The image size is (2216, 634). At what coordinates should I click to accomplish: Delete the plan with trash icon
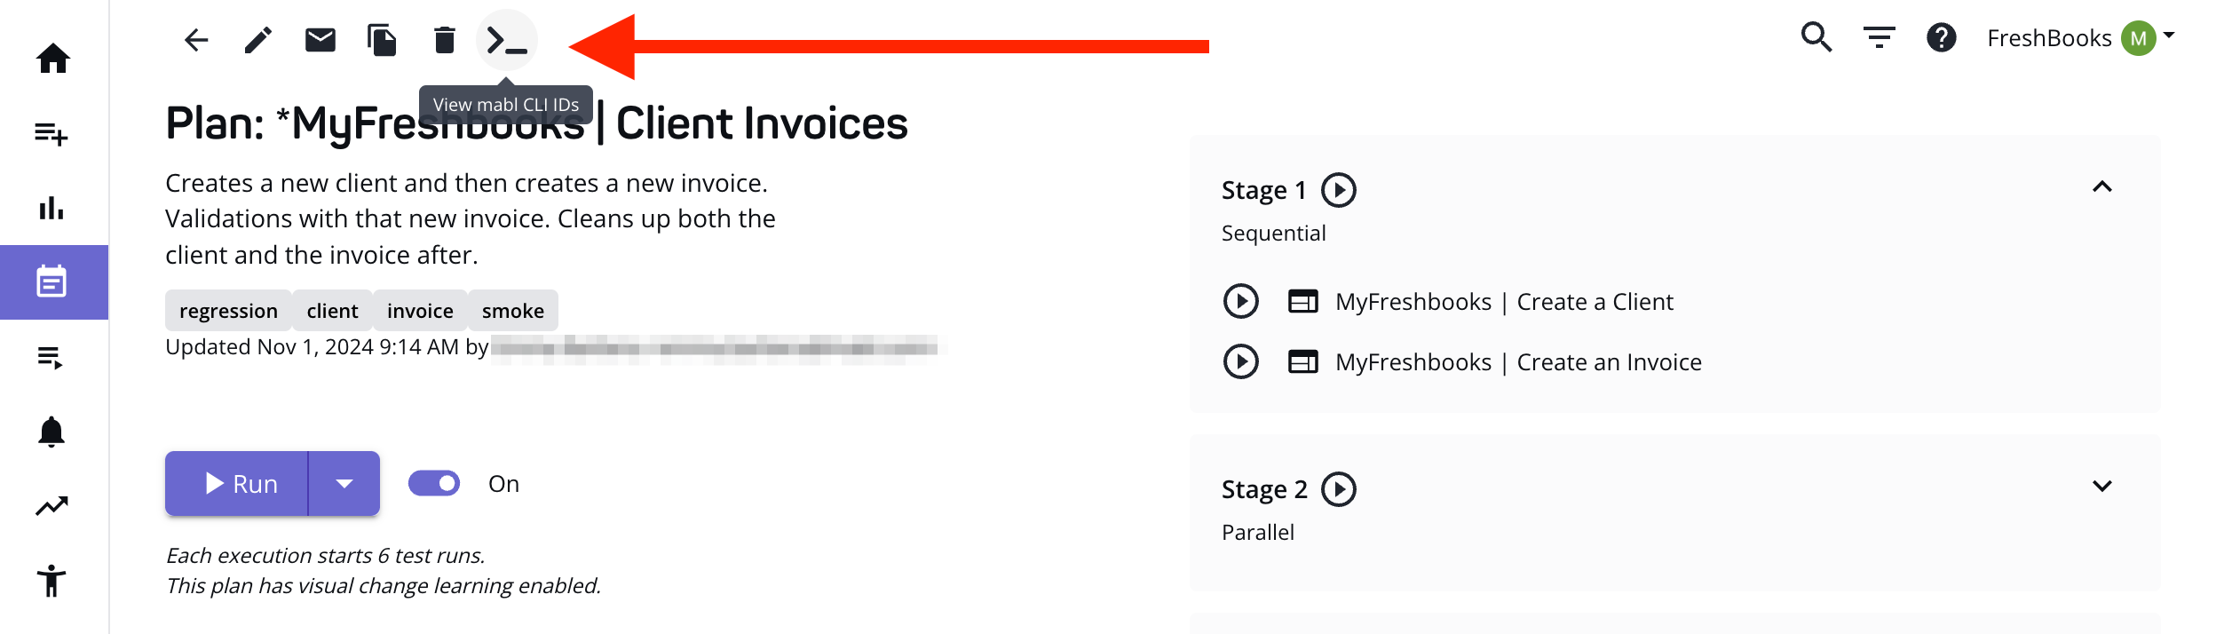(x=445, y=40)
